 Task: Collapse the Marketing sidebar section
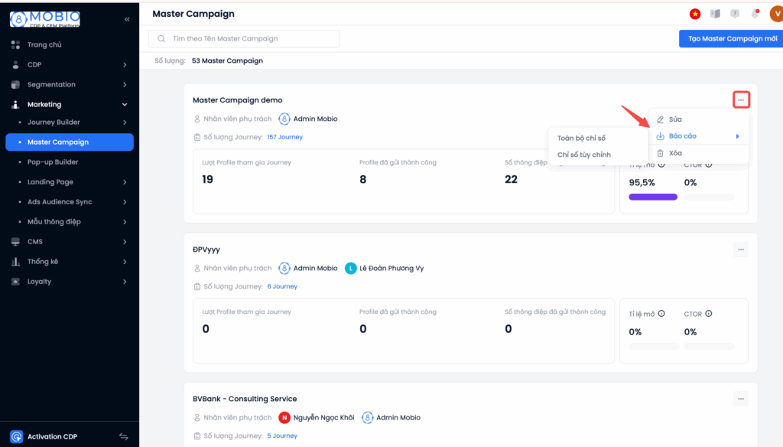[x=125, y=105]
